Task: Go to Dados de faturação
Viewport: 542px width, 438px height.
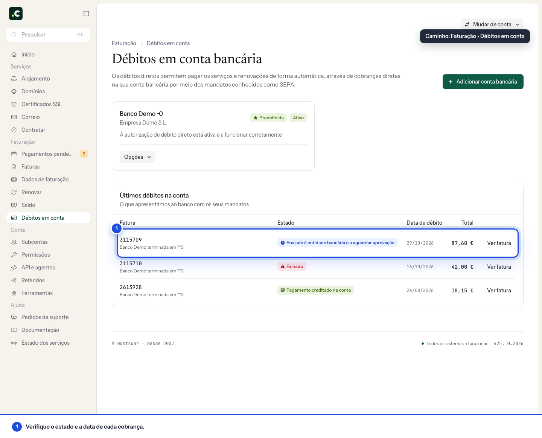Action: (48, 179)
